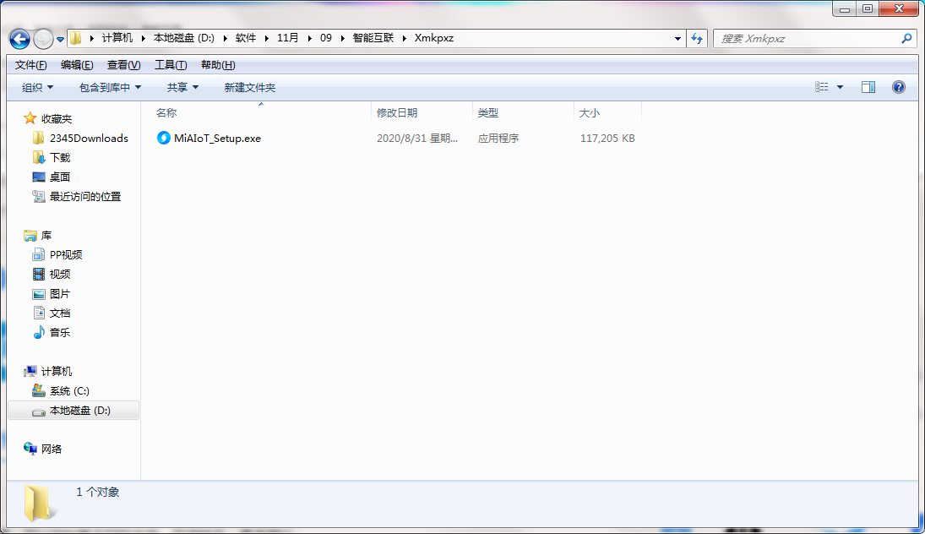Open the 组织 dropdown menu
This screenshot has height=534, width=925.
[35, 86]
